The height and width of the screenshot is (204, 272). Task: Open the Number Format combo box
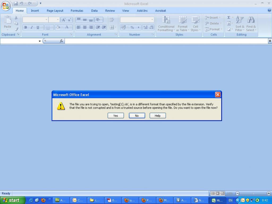(137, 20)
